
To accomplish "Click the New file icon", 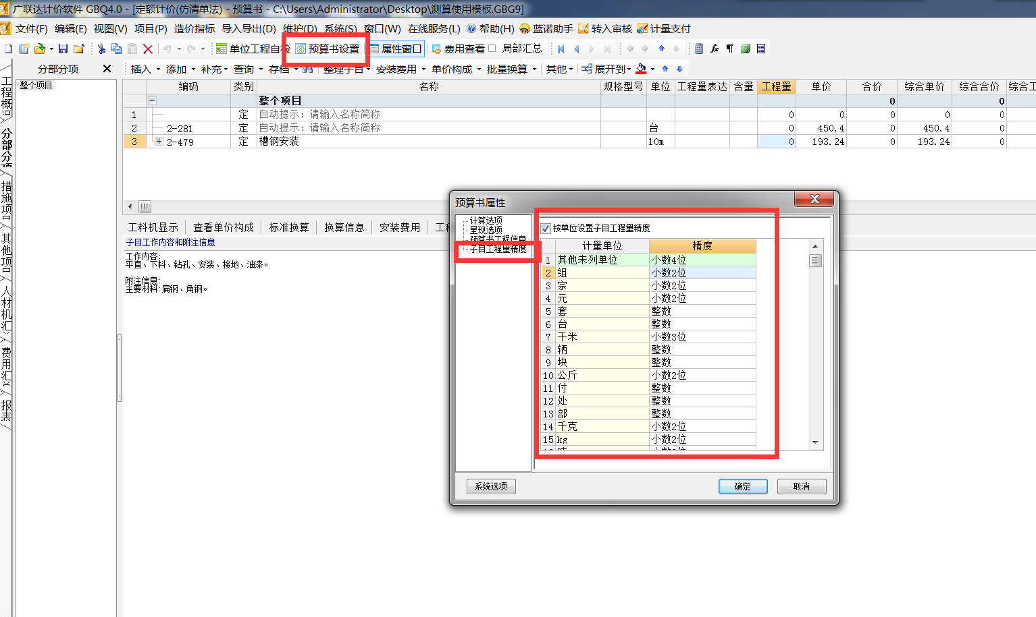I will [9, 49].
